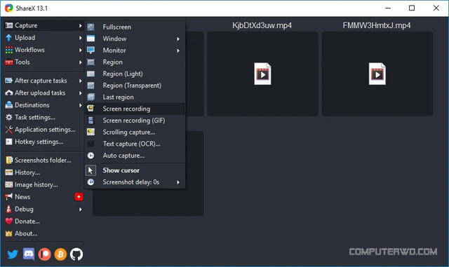Expand the Tools submenu arrow
The height and width of the screenshot is (267, 449).
(x=80, y=62)
